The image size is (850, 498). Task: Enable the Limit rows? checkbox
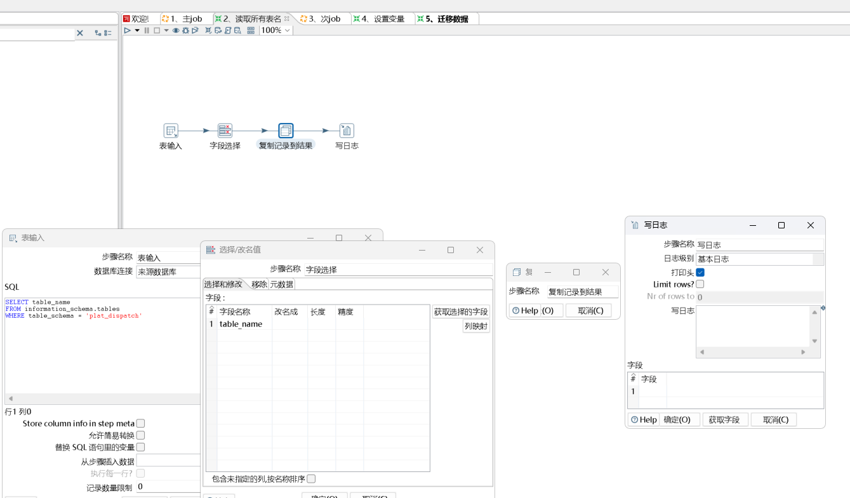point(700,284)
